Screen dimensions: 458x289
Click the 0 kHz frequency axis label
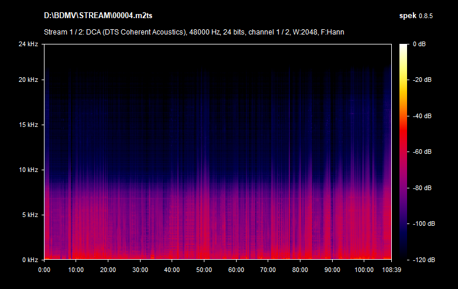click(x=29, y=260)
